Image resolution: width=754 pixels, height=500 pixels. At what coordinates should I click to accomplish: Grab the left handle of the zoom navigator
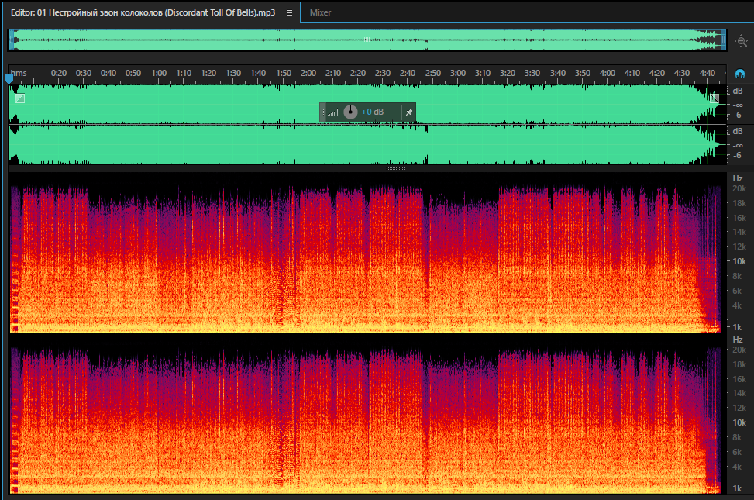pos(12,40)
